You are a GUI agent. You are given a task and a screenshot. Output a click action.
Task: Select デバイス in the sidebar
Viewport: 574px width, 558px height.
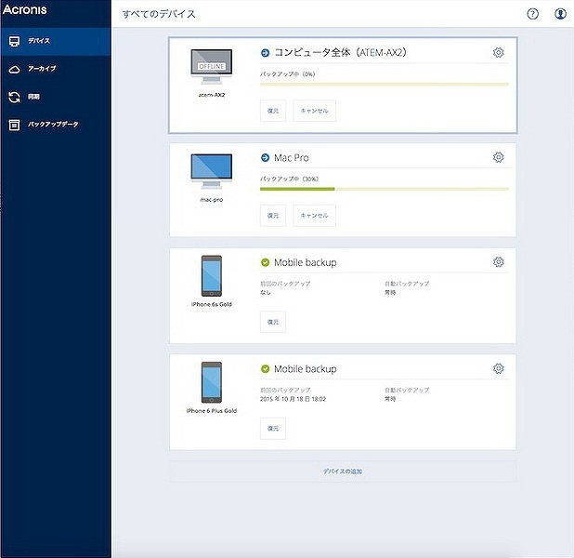(56, 41)
